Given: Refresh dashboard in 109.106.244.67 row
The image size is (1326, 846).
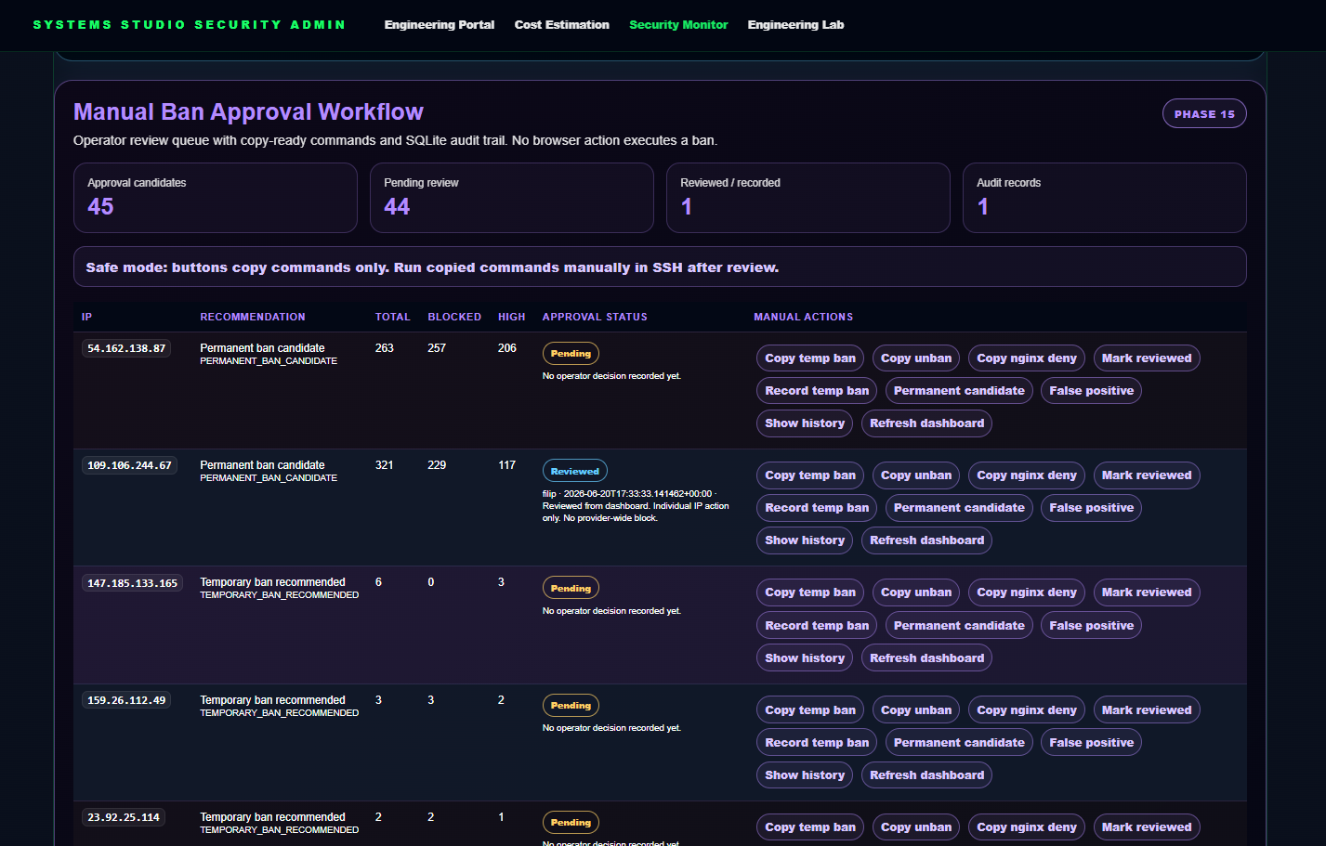Looking at the screenshot, I should pos(926,540).
